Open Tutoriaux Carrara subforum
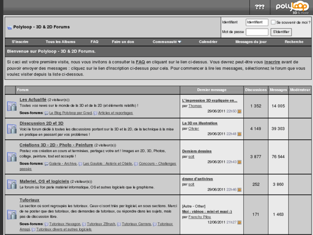This screenshot has width=313, height=235. click(x=136, y=224)
